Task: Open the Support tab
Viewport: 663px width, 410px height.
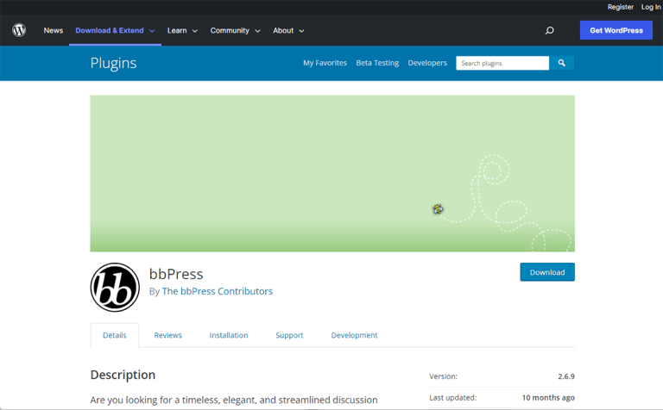Action: pyautogui.click(x=289, y=335)
